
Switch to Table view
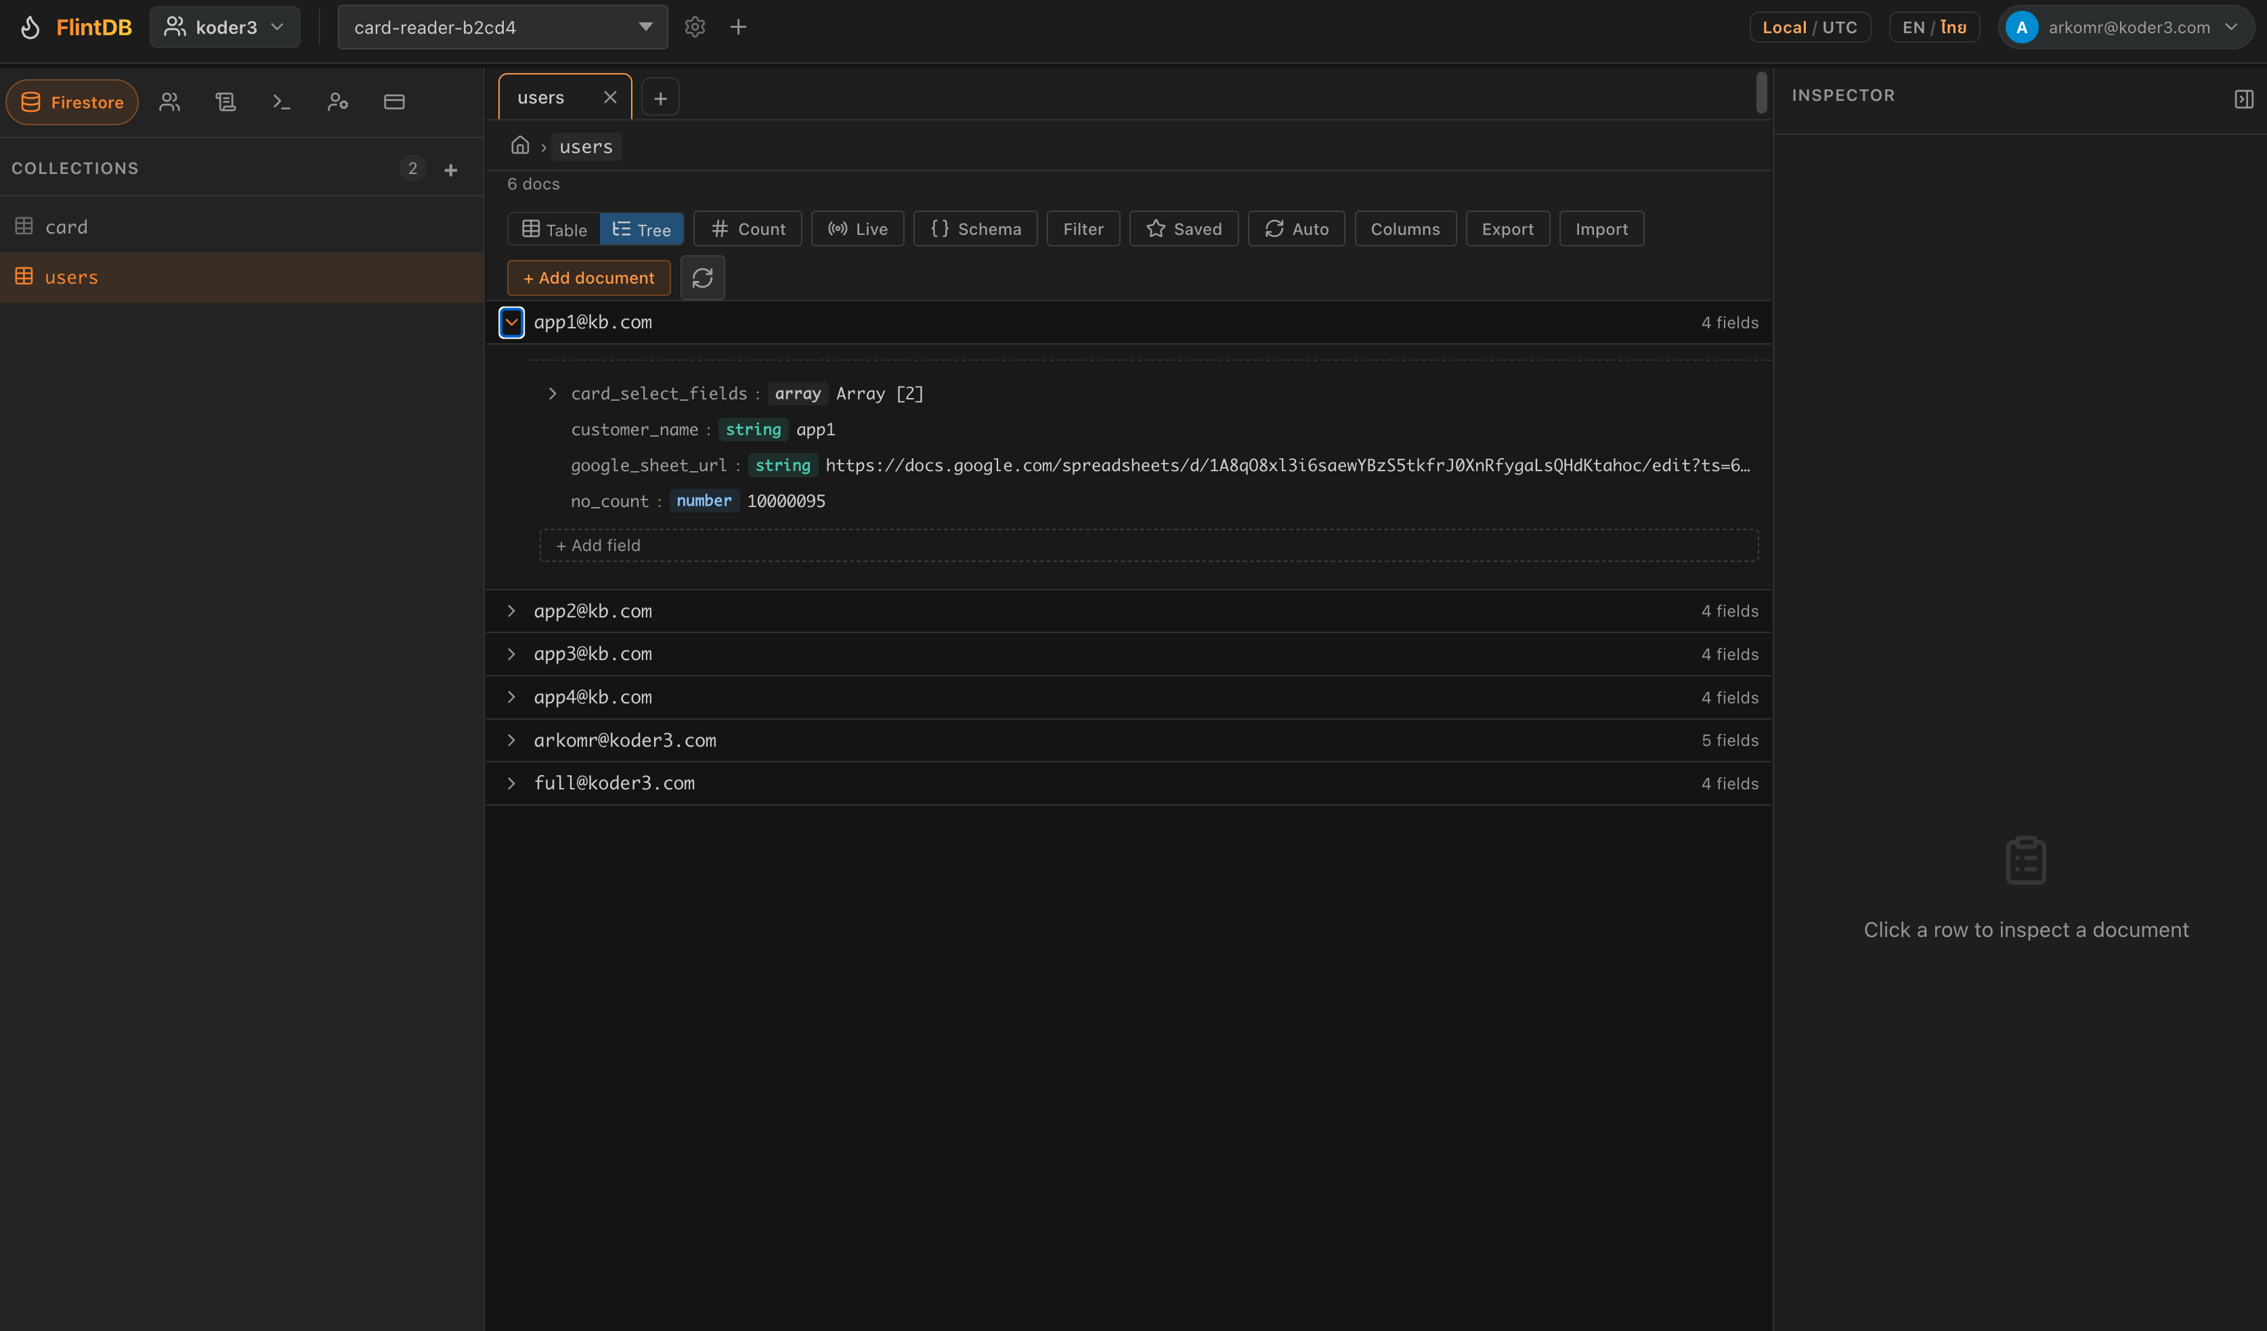(554, 230)
